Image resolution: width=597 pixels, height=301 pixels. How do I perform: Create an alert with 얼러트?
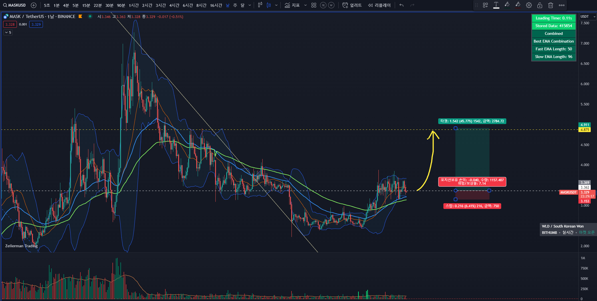(352, 5)
